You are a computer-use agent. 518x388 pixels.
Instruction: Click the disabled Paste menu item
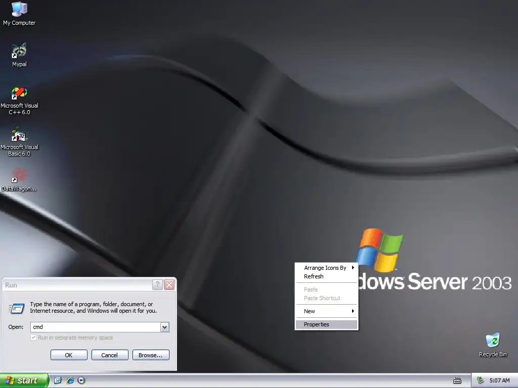[326, 289]
